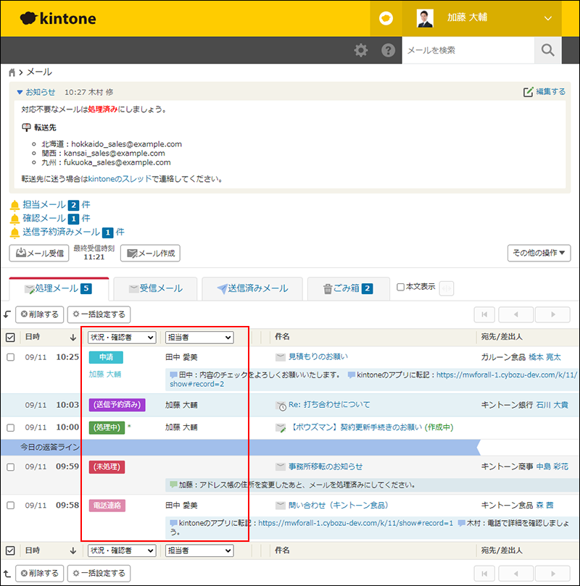This screenshot has width=580, height=586.
Task: Open the 担当メール link
Action: [45, 205]
